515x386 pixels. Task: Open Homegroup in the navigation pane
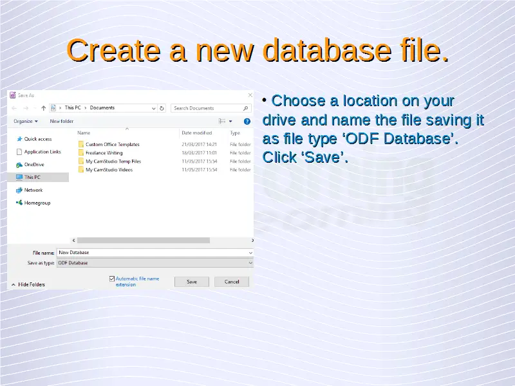pos(37,203)
